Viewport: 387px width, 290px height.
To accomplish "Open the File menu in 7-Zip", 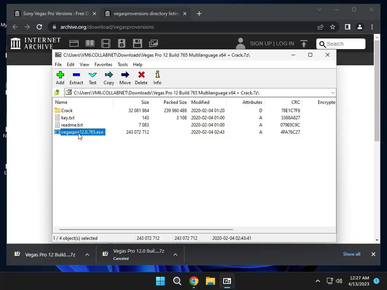I will (58, 64).
